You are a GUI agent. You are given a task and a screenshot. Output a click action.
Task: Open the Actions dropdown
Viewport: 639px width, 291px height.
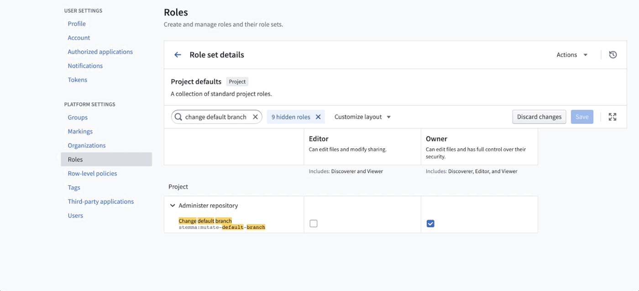pos(572,55)
